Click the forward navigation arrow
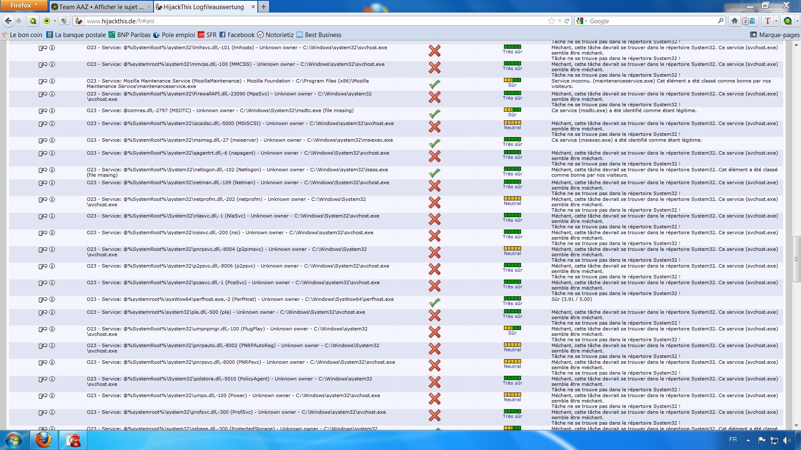Image resolution: width=801 pixels, height=450 pixels. pos(19,21)
